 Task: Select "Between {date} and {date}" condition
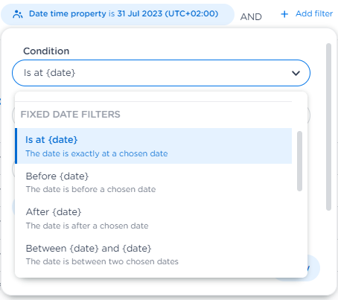pyautogui.click(x=153, y=254)
